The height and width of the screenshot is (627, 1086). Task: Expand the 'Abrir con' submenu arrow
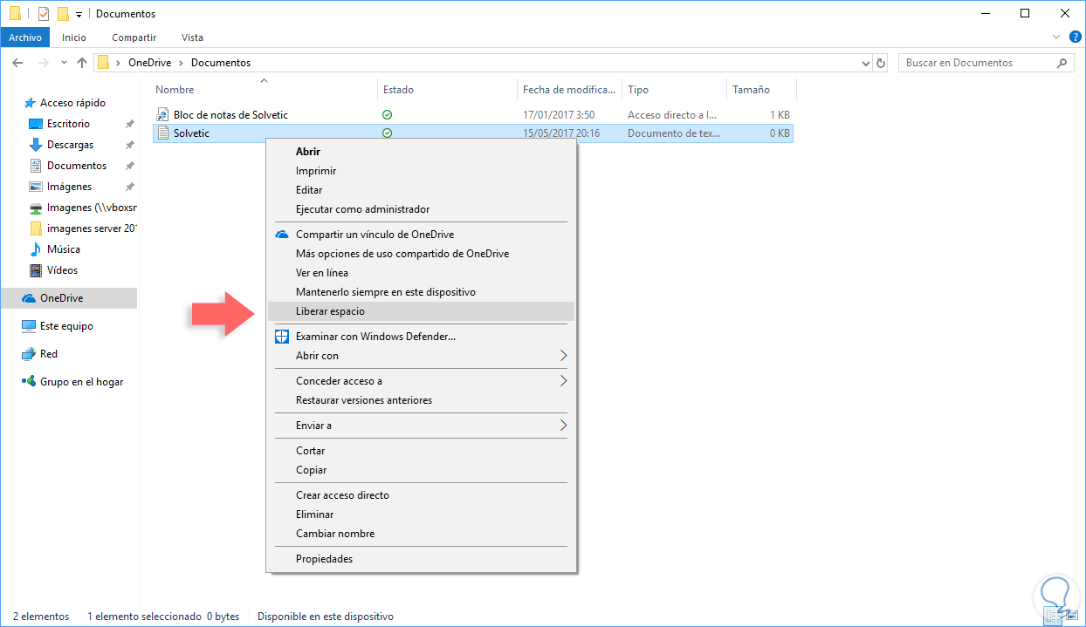click(563, 356)
